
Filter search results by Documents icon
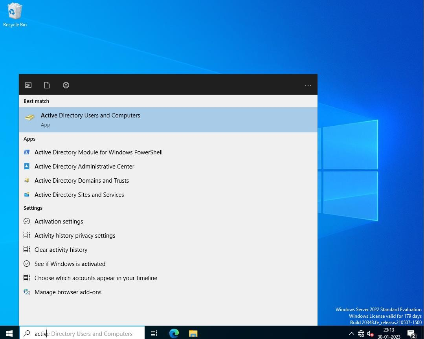47,85
